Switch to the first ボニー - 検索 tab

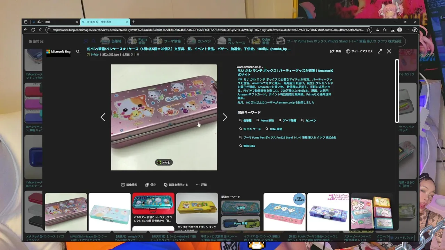click(x=55, y=22)
